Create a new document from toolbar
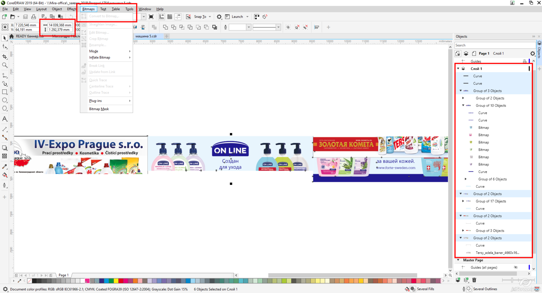 pyautogui.click(x=5, y=17)
